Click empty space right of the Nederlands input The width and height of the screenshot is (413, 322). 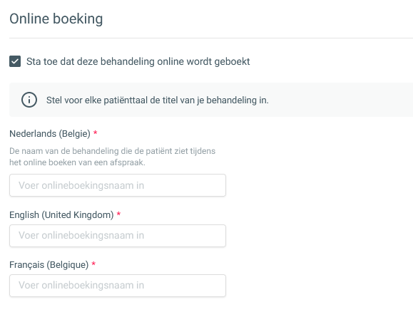click(x=316, y=185)
